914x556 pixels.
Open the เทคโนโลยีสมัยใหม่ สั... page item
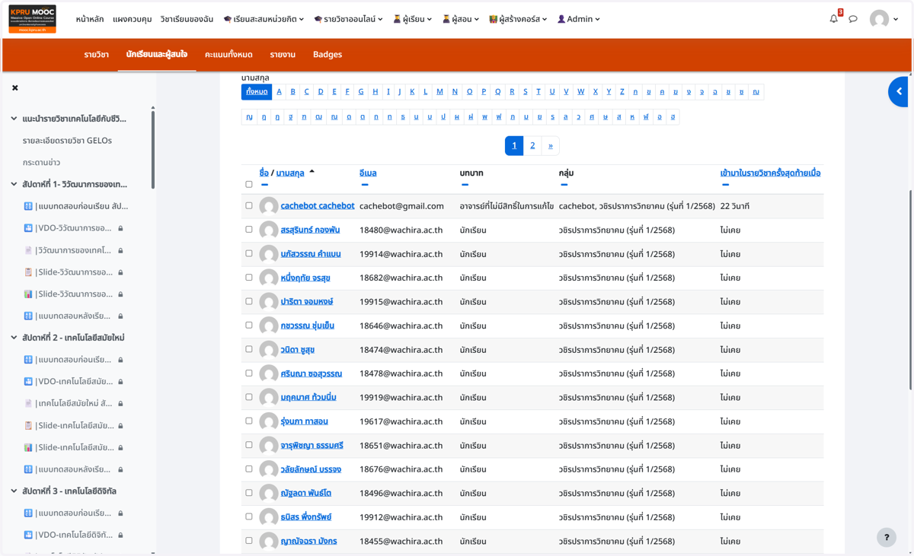click(x=74, y=403)
